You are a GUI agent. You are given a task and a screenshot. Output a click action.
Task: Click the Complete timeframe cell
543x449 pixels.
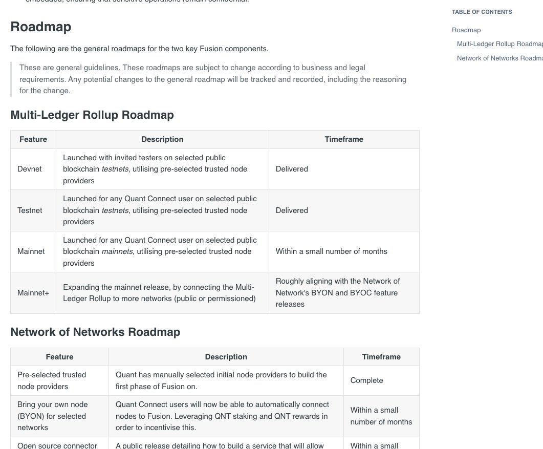[x=381, y=381]
